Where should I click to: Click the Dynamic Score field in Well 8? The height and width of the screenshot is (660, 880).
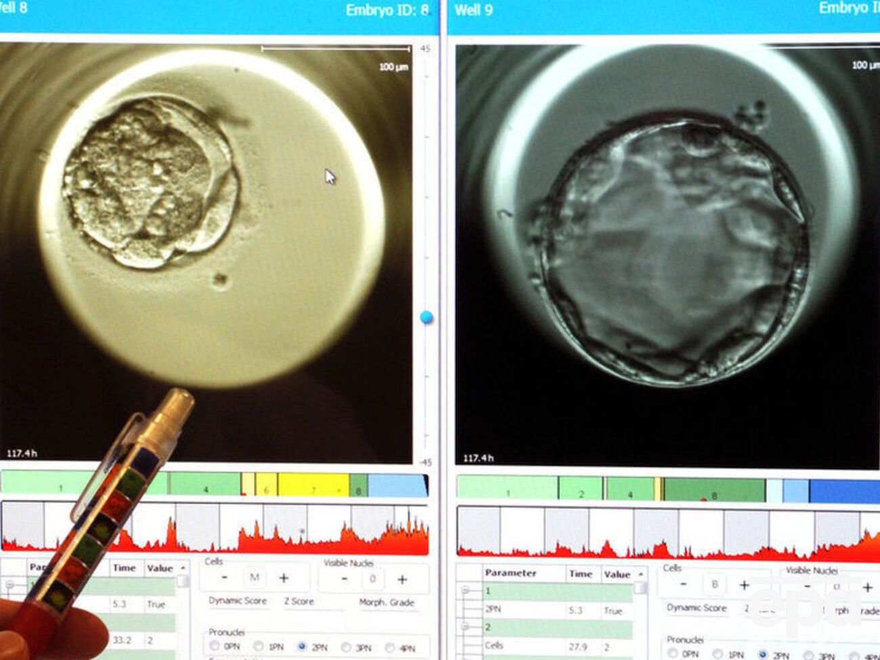point(237,600)
